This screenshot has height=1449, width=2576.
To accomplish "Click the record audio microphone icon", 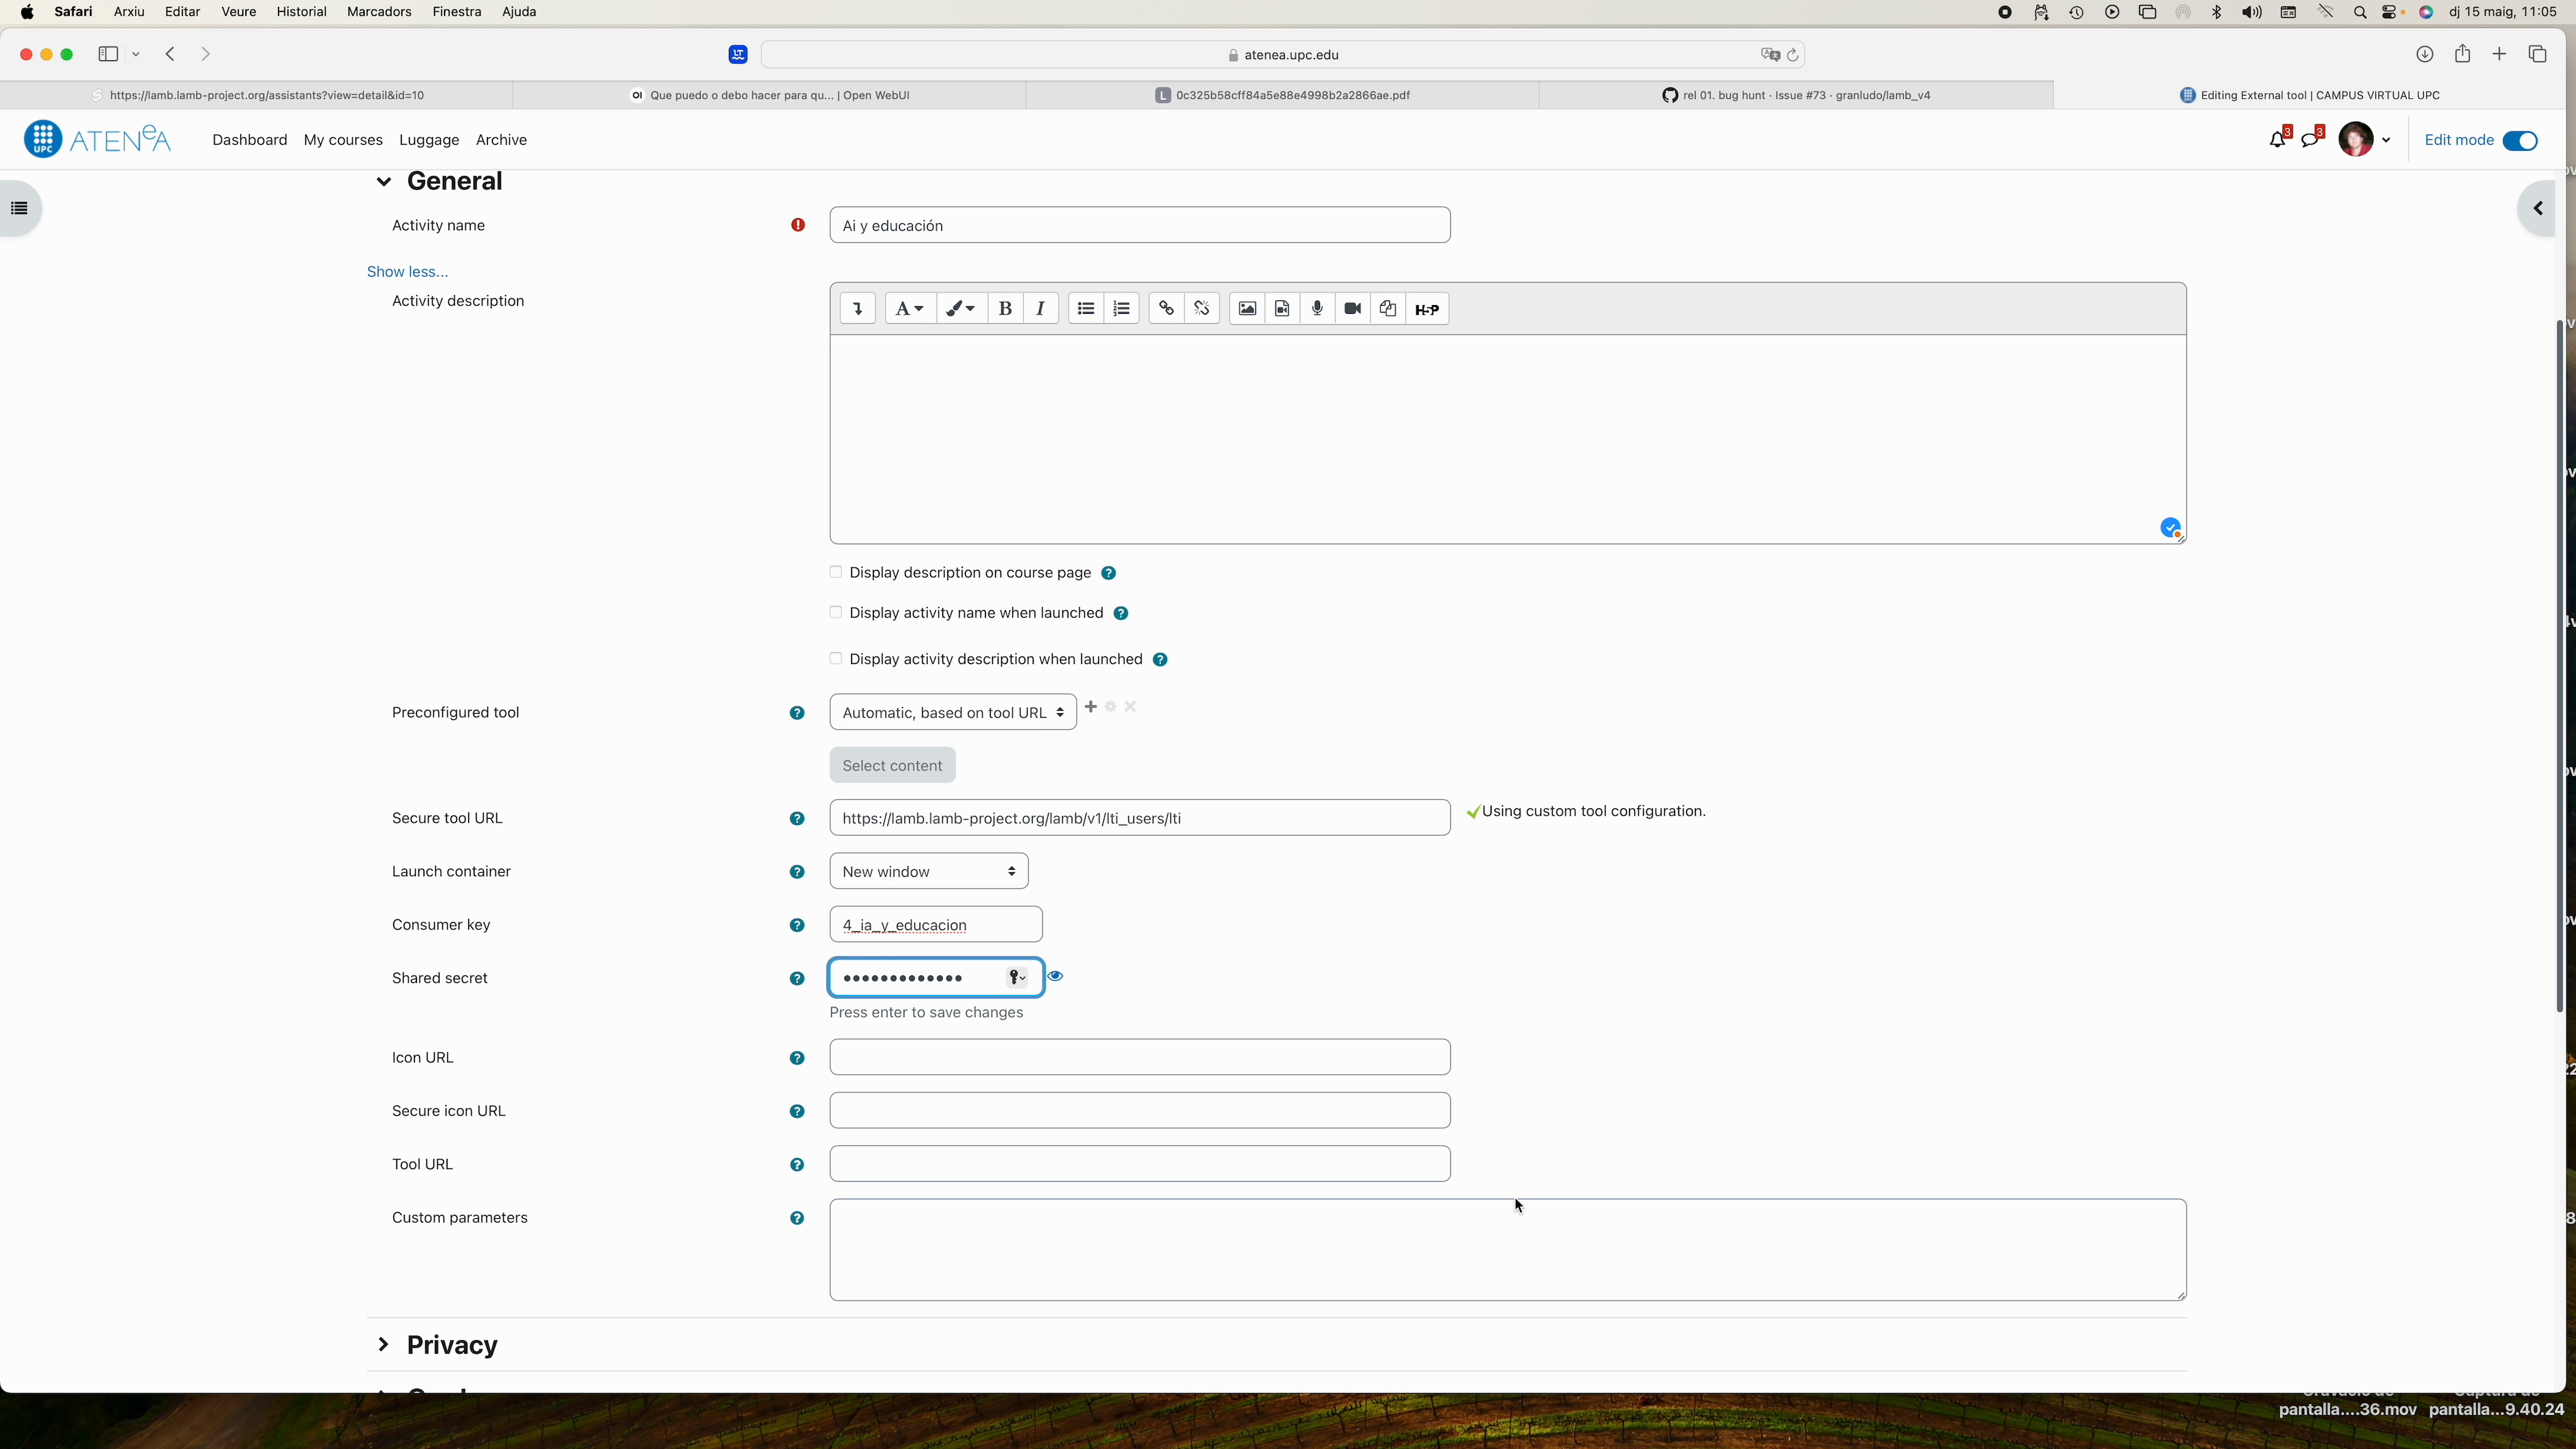I will tap(1317, 309).
